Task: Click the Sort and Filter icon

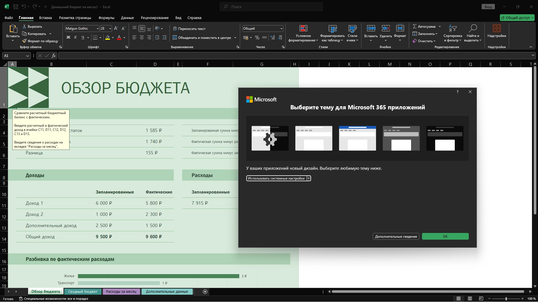Action: point(453,29)
